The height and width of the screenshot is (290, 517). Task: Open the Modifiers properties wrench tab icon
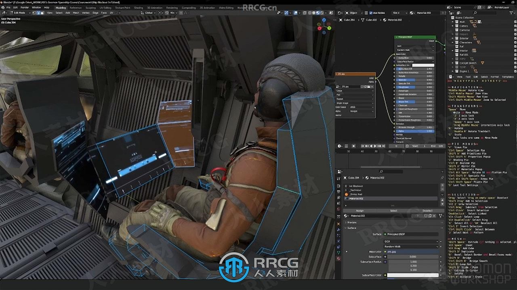338,230
